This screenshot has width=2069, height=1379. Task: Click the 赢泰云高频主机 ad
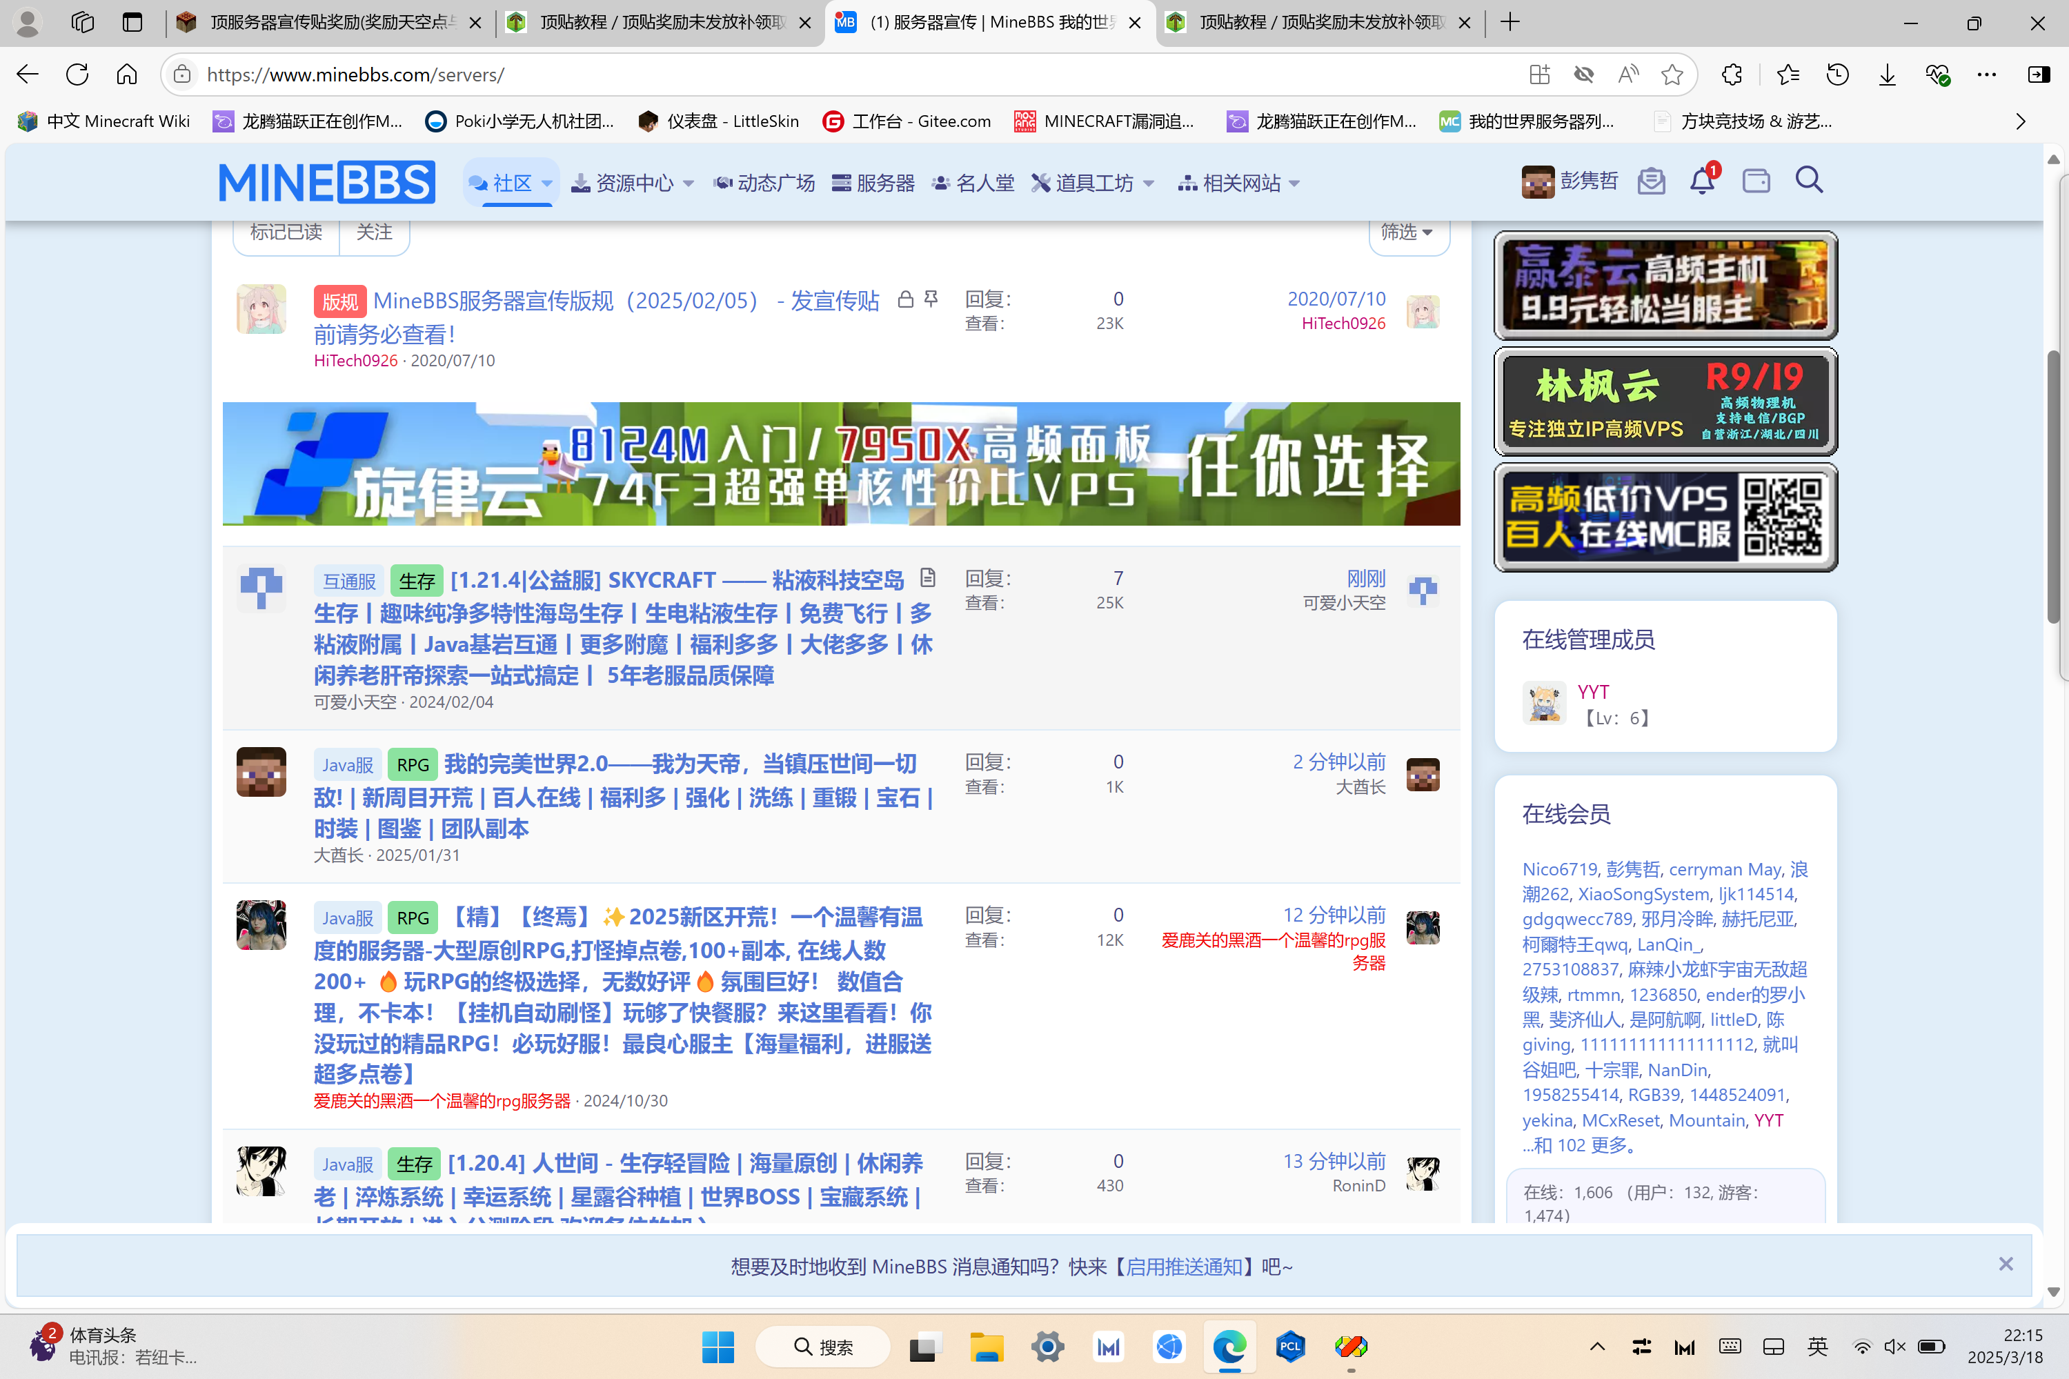(x=1665, y=285)
